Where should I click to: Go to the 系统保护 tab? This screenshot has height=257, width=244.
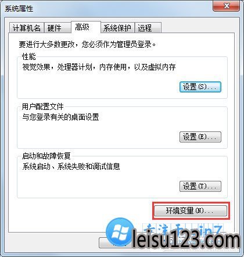pyautogui.click(x=117, y=28)
